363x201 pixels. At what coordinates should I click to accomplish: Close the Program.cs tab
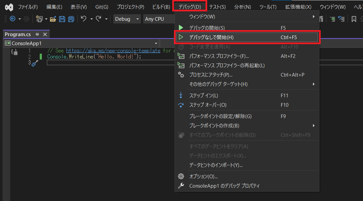45,34
